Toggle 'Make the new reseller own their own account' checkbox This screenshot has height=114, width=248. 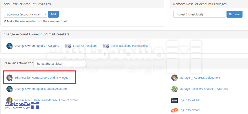tap(5, 21)
